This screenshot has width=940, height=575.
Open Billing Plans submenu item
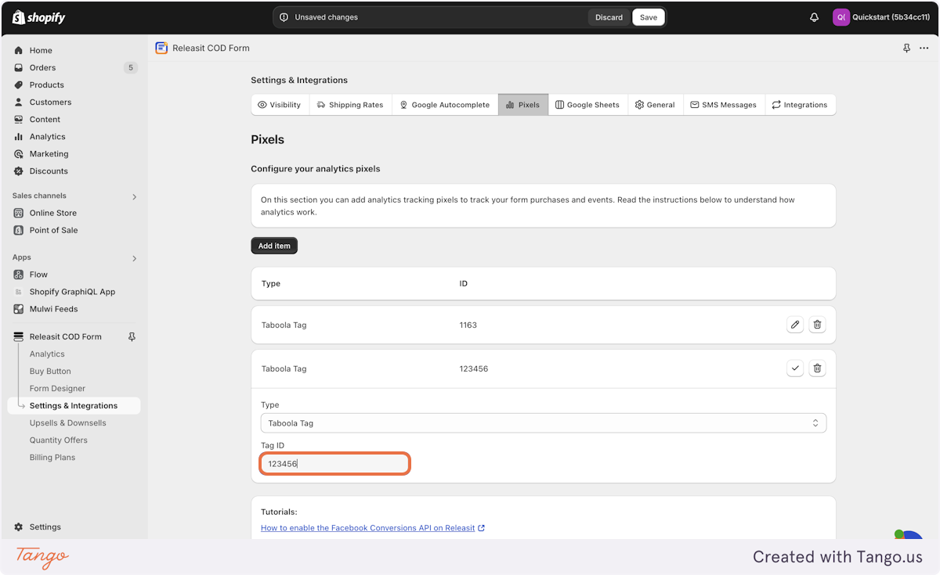pyautogui.click(x=52, y=458)
